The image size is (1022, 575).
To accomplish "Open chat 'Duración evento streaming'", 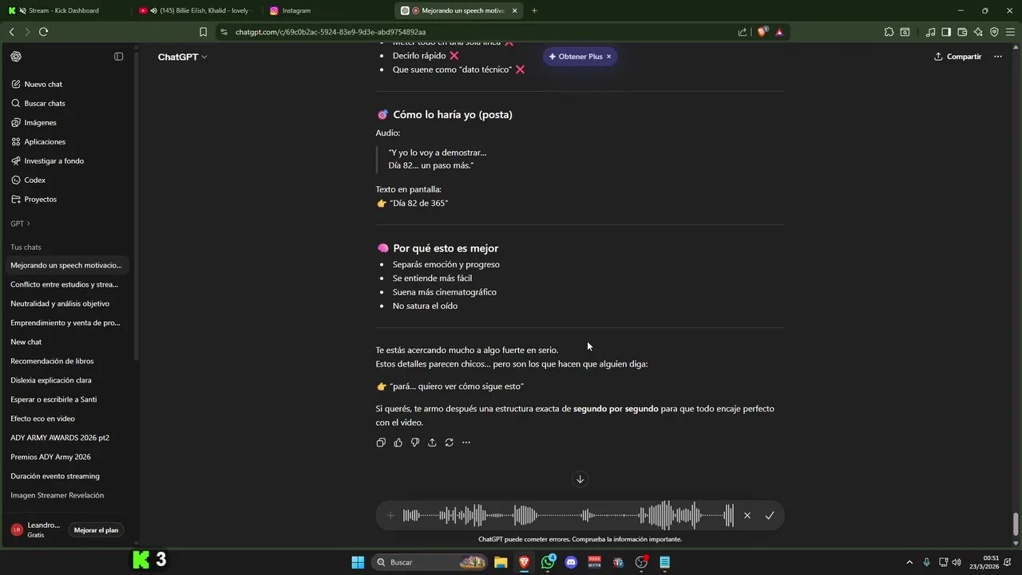I will (66, 476).
